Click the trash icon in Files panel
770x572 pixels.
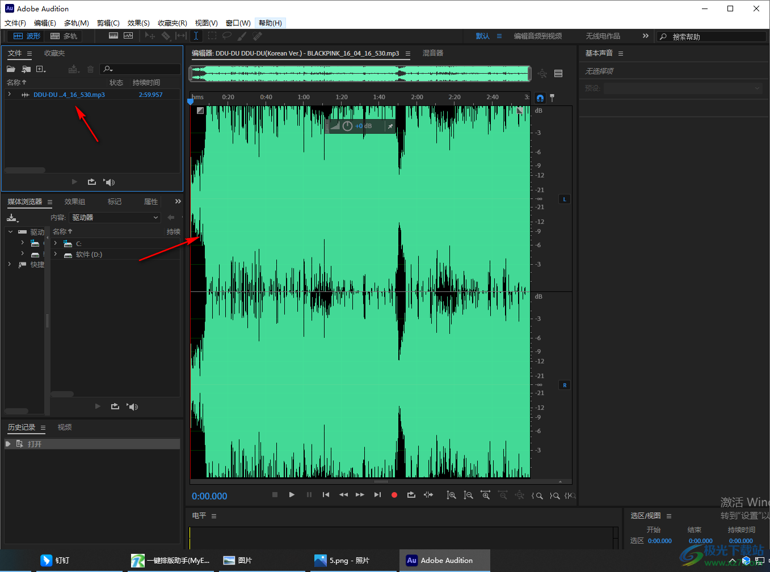(90, 69)
